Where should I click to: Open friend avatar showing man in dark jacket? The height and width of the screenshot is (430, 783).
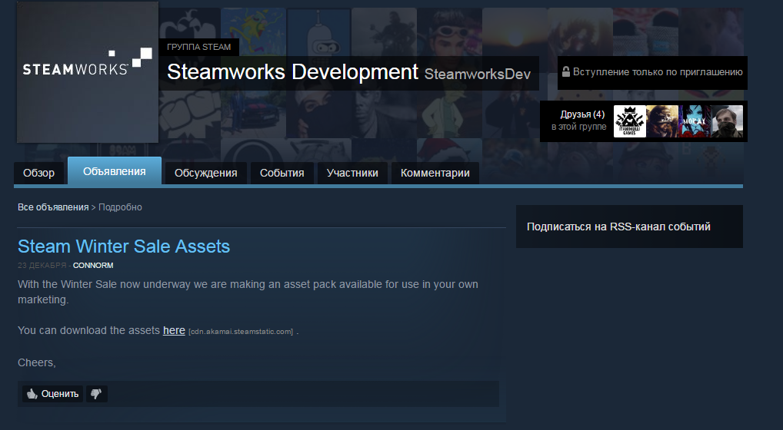pyautogui.click(x=727, y=121)
